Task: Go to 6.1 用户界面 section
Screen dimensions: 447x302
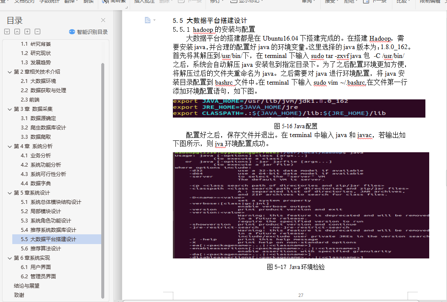Action: click(36, 267)
